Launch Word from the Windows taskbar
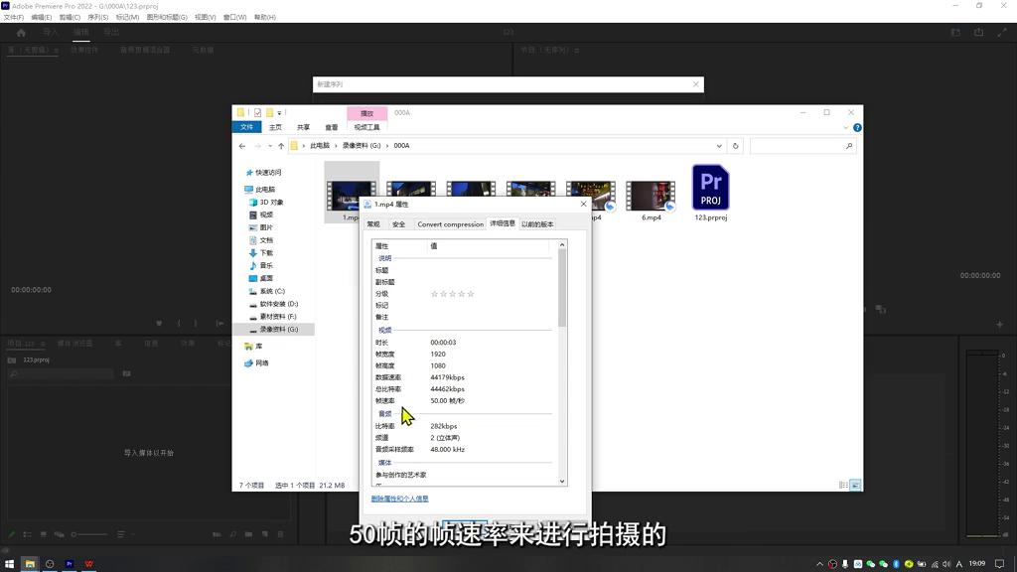1017x572 pixels. pos(88,564)
